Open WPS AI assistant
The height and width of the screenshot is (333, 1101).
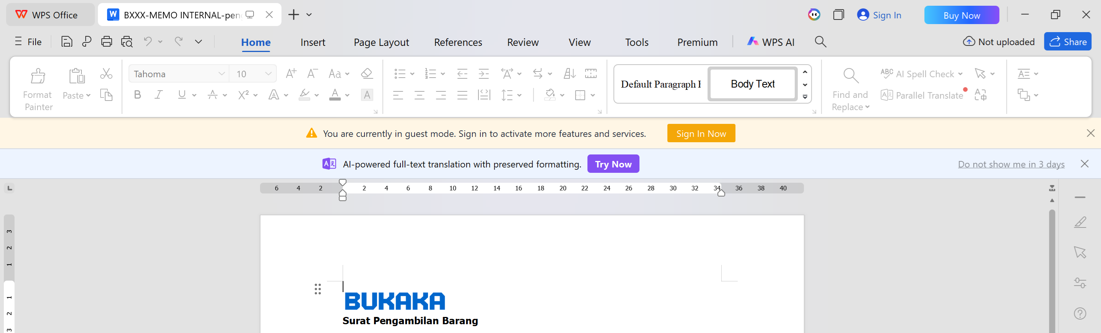coord(771,42)
